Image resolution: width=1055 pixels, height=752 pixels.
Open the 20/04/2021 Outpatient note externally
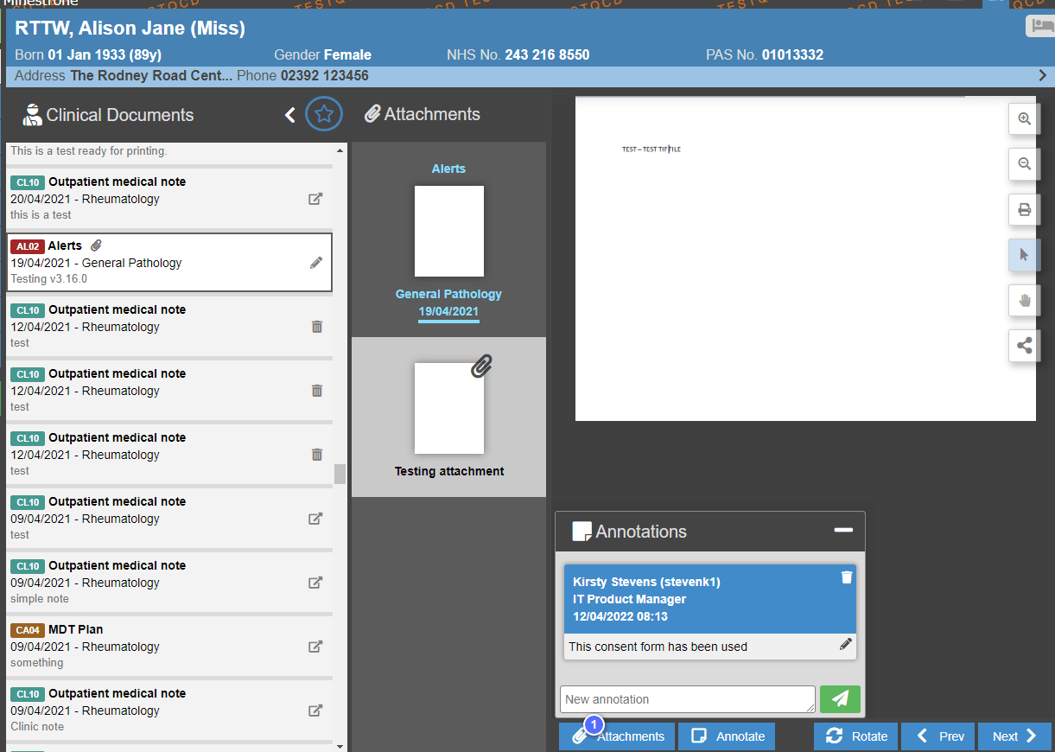316,199
